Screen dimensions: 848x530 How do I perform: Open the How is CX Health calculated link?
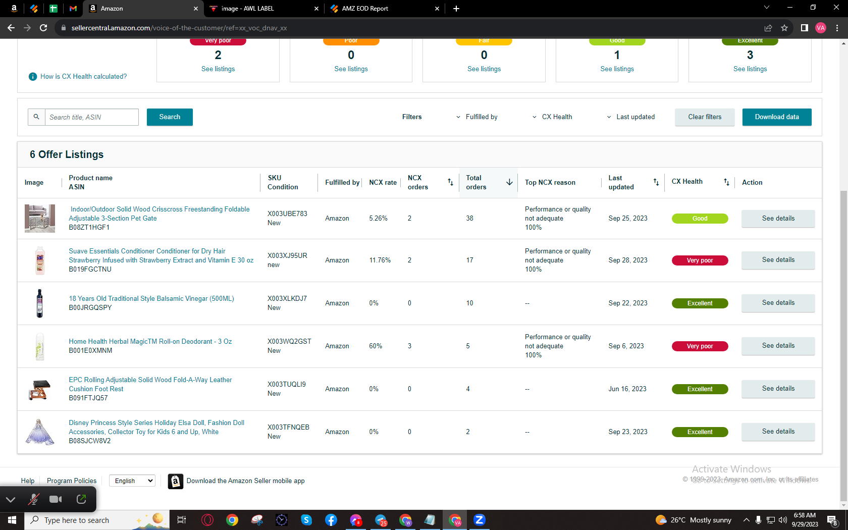click(x=84, y=77)
